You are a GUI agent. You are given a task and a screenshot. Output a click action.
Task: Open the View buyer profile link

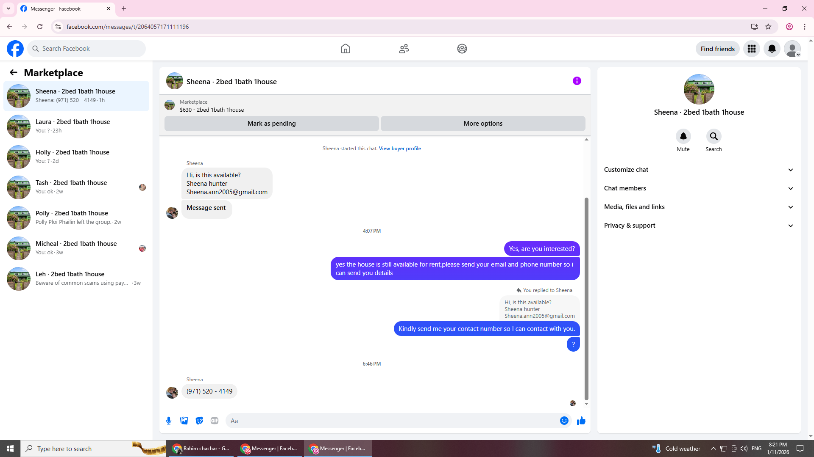[400, 149]
